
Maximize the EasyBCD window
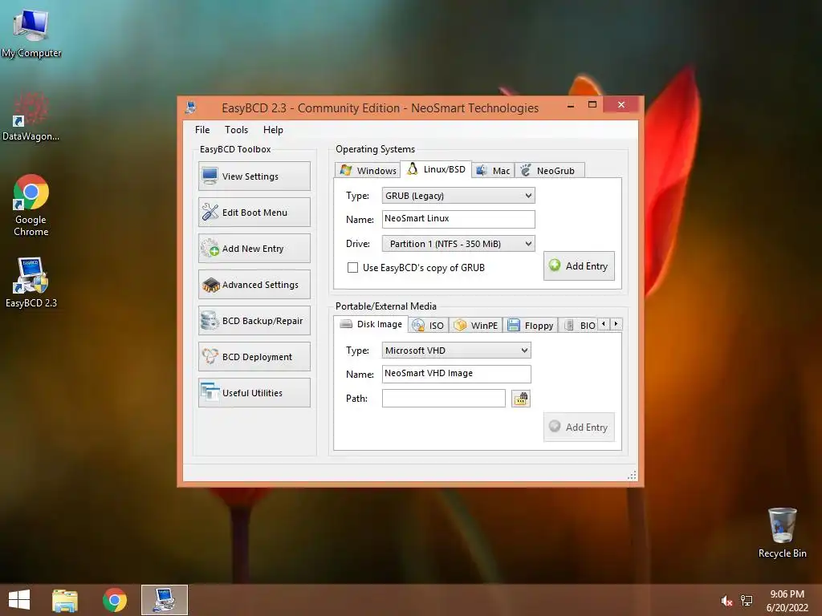[x=592, y=105]
